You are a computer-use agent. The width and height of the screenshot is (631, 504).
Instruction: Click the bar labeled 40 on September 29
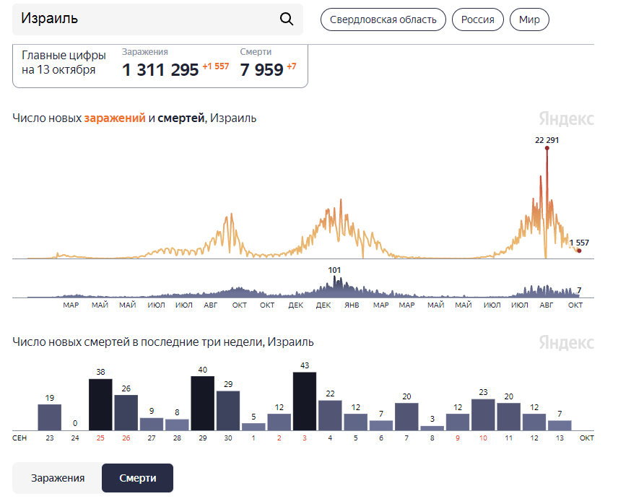tap(202, 404)
